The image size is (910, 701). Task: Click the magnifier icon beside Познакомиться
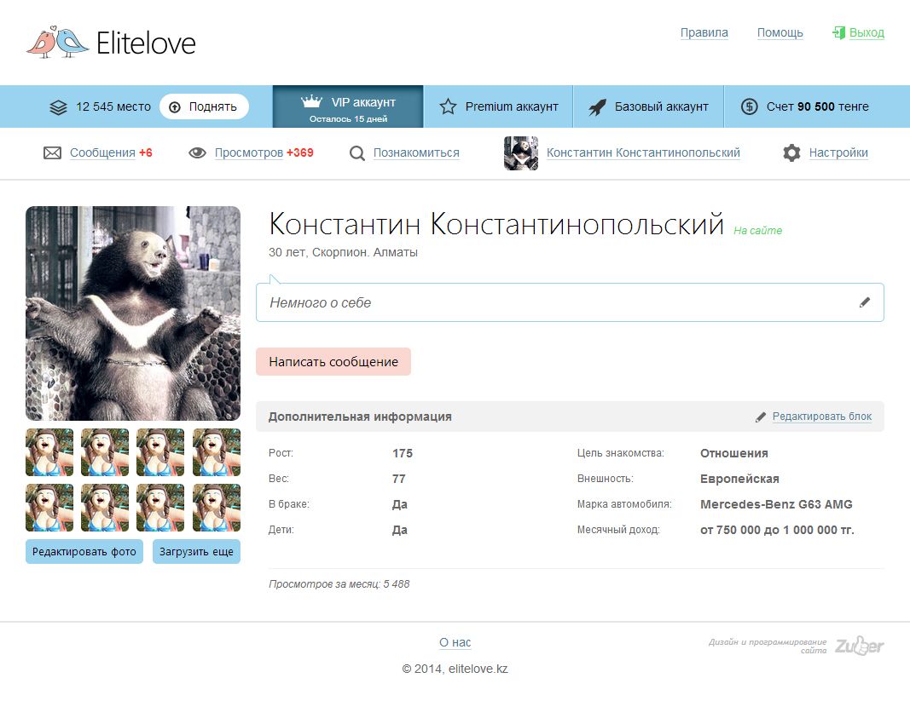coord(357,153)
